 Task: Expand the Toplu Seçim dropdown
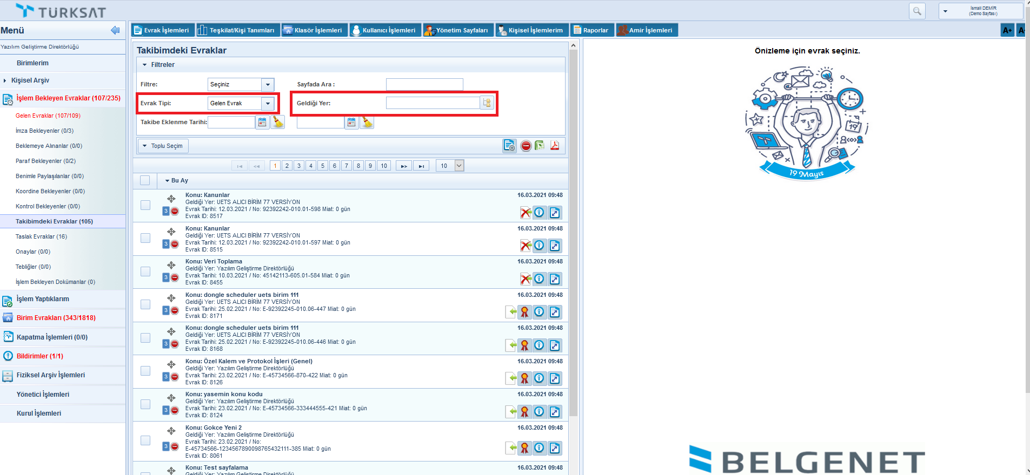coord(163,146)
